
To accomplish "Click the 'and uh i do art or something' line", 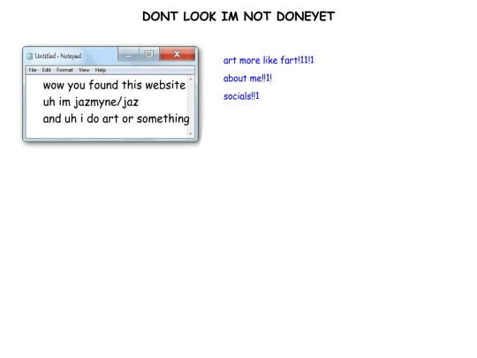I will point(116,119).
